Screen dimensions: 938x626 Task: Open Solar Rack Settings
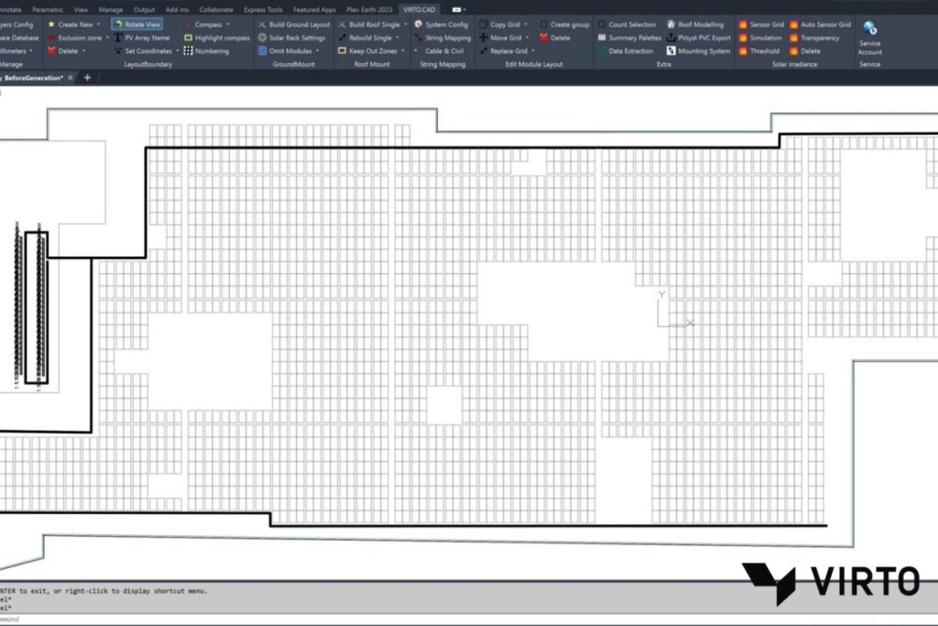(291, 38)
